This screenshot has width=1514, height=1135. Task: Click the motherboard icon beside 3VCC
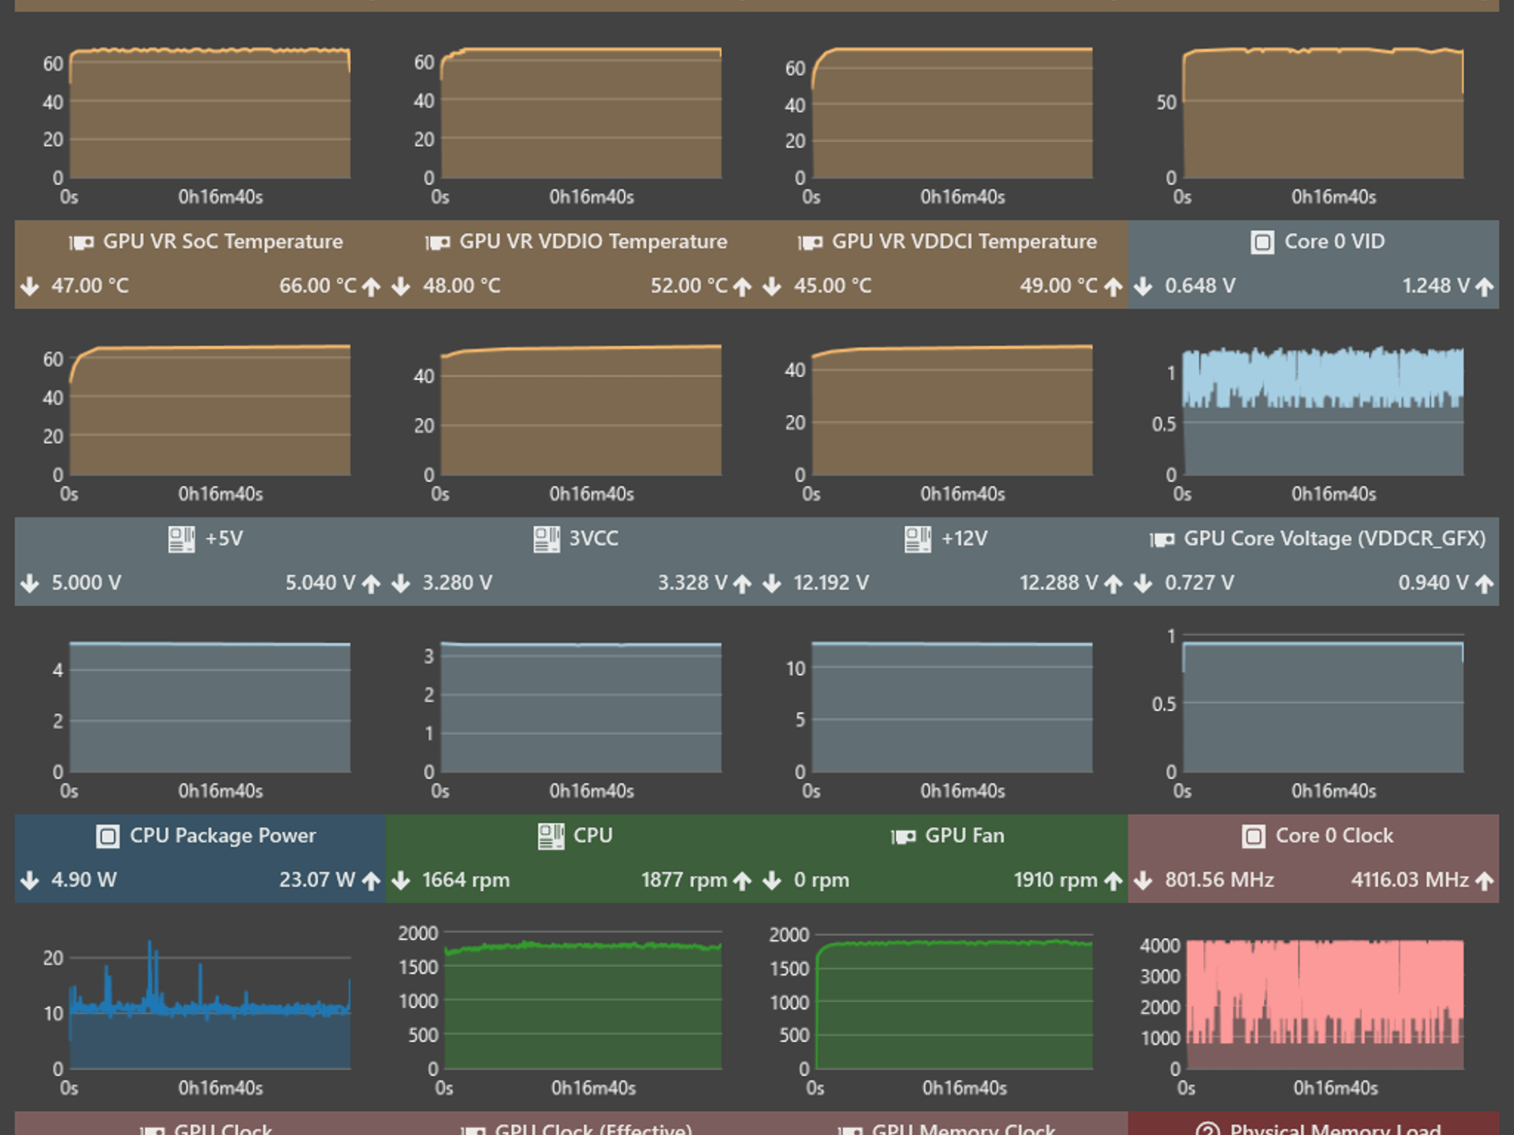pyautogui.click(x=546, y=539)
